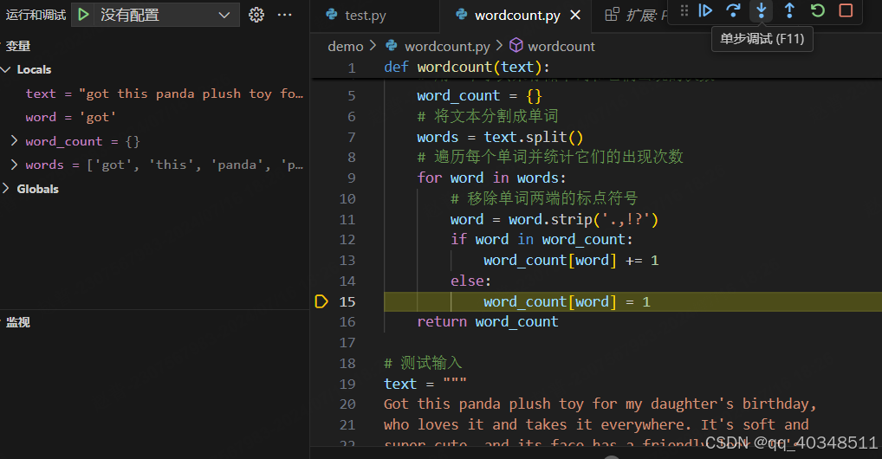This screenshot has height=459, width=882.
Task: Click the demo breadcrumb
Action: pyautogui.click(x=346, y=46)
